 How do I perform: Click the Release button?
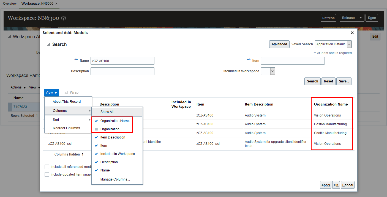point(348,18)
